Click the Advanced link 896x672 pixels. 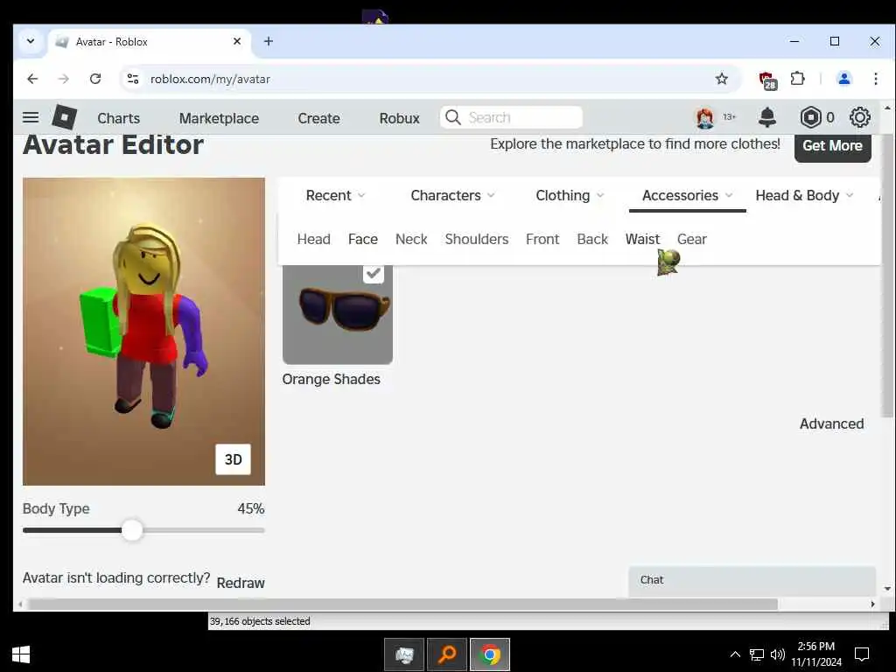[x=831, y=424]
